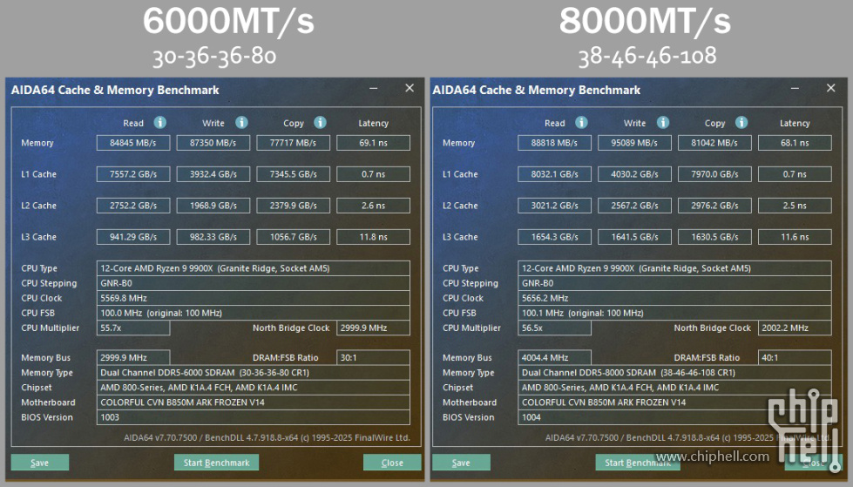Select North Bridge Clock 2002.2 MHz
Viewport: 853px width, 487px height.
click(x=795, y=328)
